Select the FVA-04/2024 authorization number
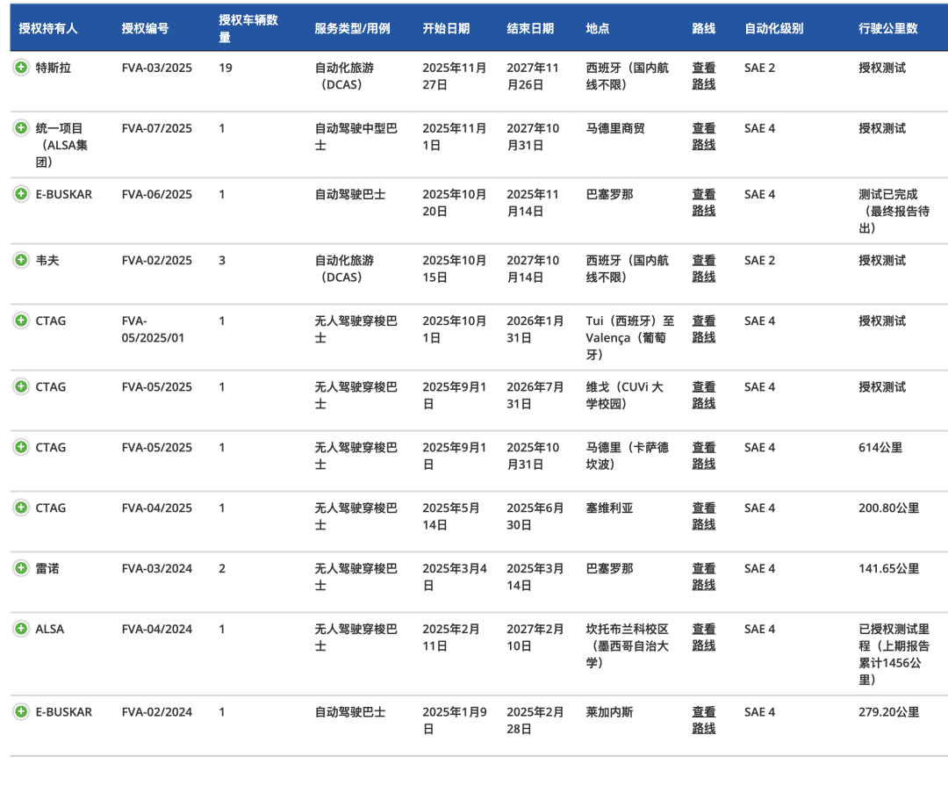Image resolution: width=948 pixels, height=800 pixels. coord(156,629)
